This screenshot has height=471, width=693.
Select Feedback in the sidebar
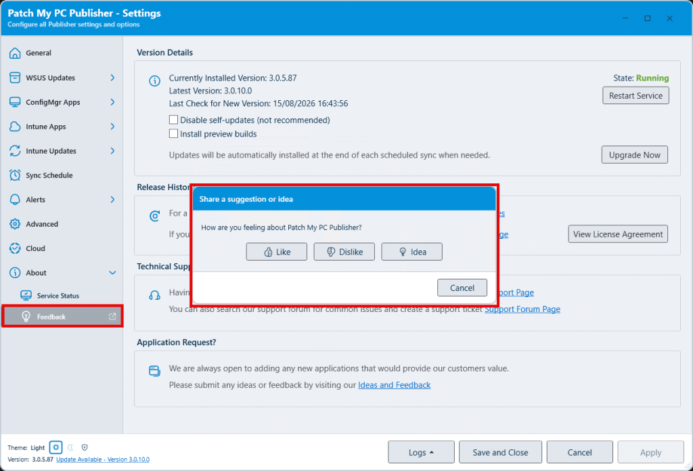click(62, 316)
